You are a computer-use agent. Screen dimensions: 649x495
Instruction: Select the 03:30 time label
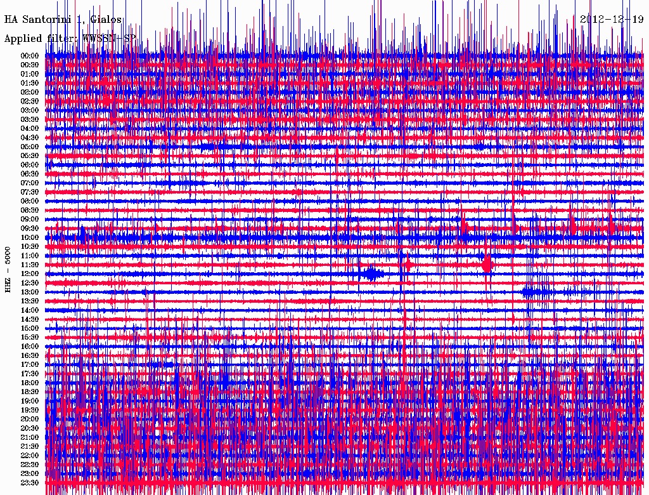pos(30,119)
